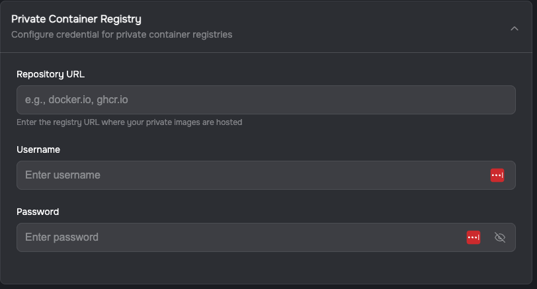Select the Password entry field

pyautogui.click(x=238, y=237)
